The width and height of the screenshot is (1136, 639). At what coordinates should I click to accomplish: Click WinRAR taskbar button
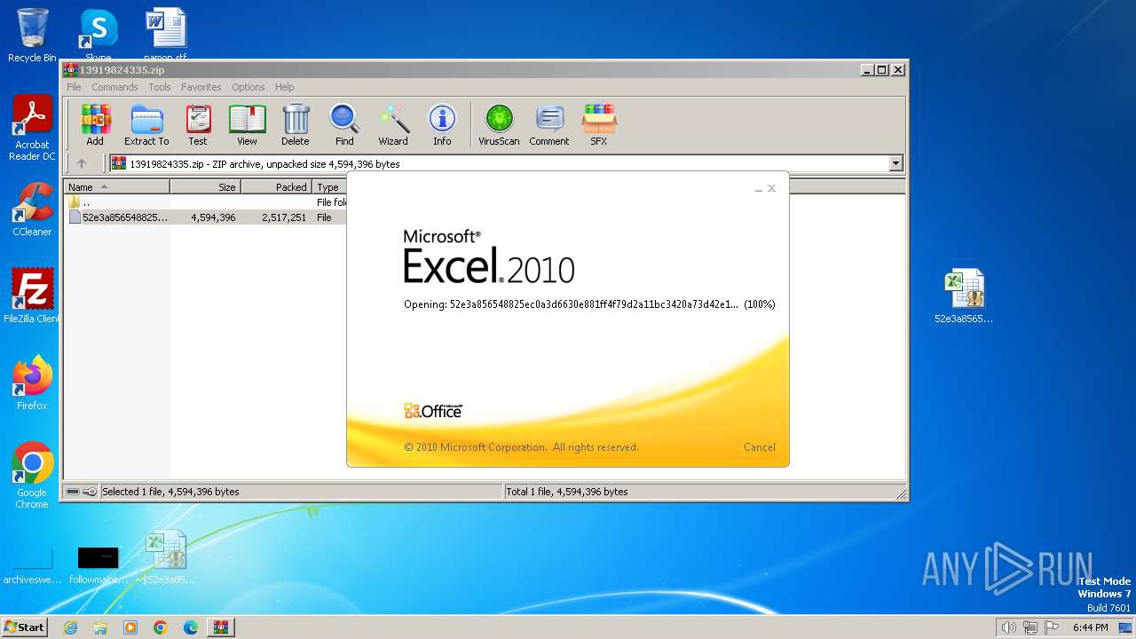tap(221, 627)
